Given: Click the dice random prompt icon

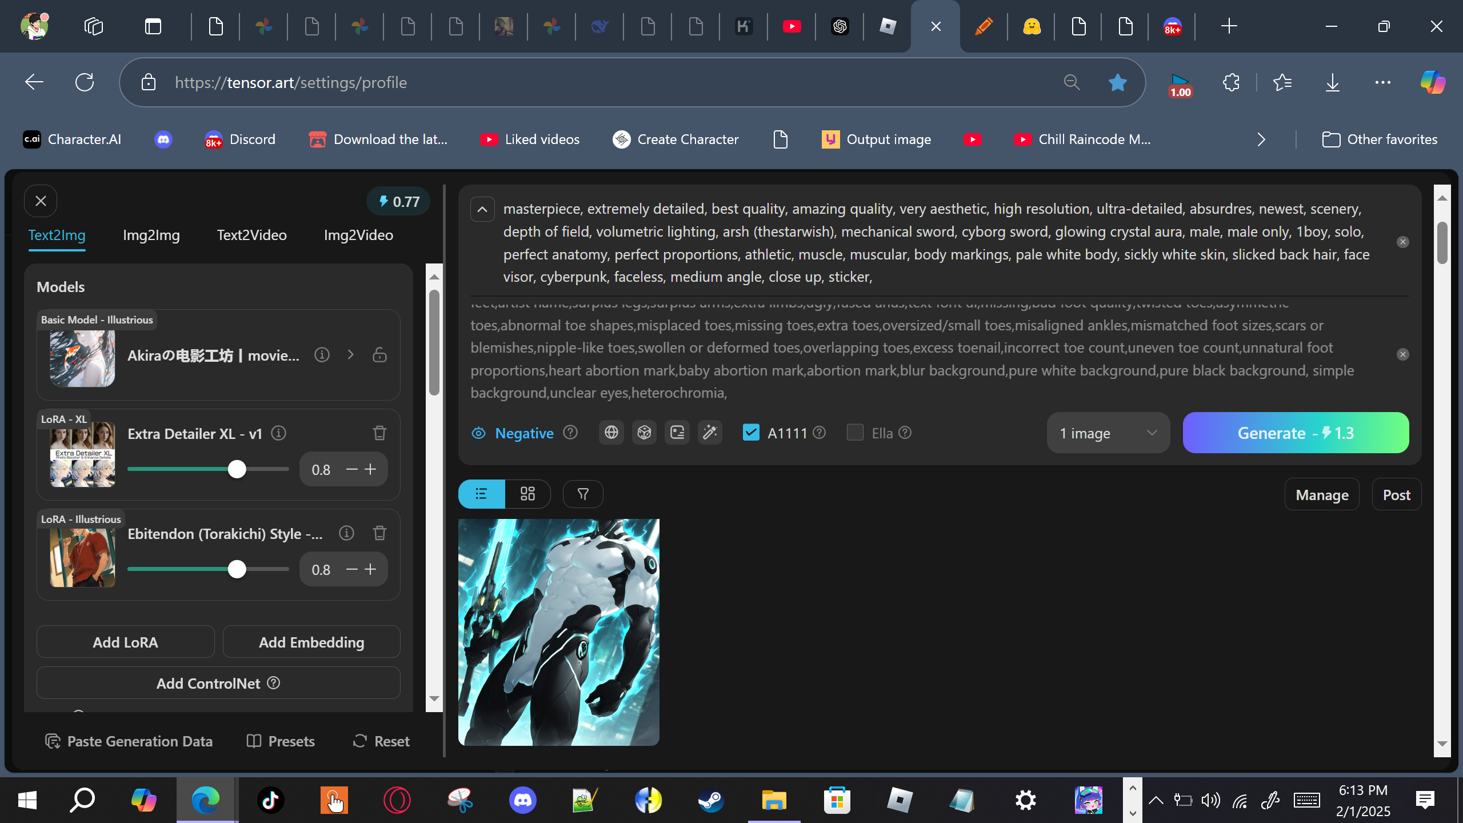Looking at the screenshot, I should [x=644, y=433].
